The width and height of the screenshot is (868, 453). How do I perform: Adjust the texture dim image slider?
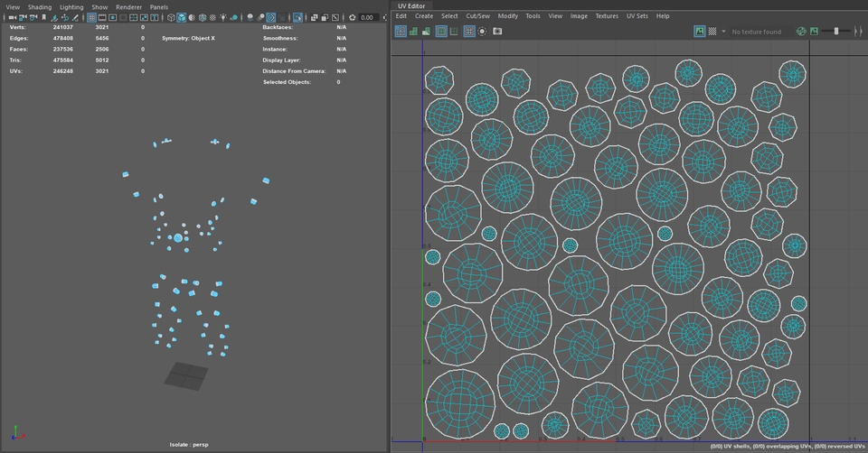835,31
